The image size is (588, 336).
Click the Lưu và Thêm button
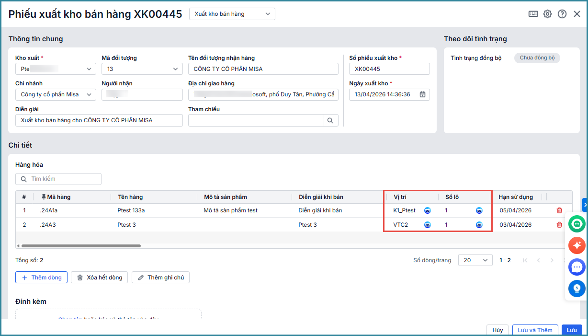[x=535, y=330]
